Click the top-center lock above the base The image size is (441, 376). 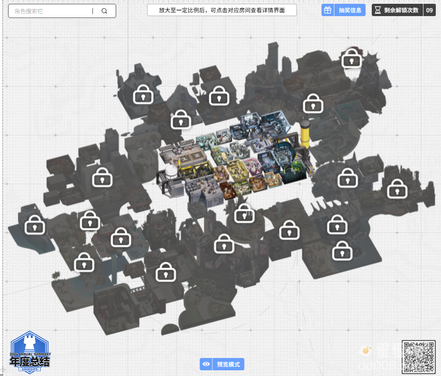click(x=219, y=96)
